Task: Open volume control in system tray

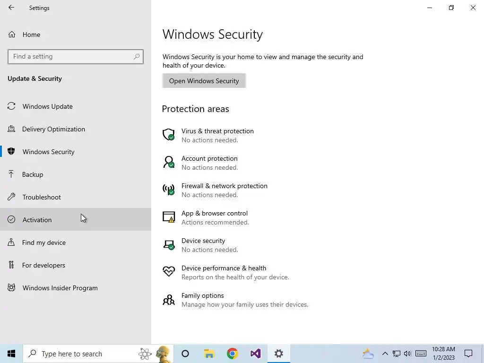Action: [407, 354]
